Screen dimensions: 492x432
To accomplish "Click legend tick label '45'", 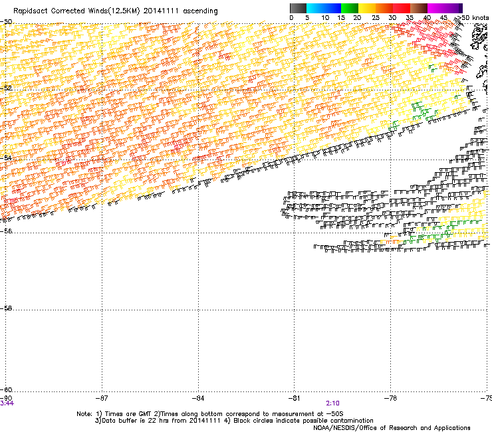I will coord(443,18).
